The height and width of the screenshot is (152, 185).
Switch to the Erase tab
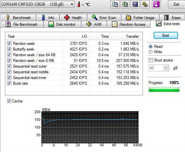click(172, 18)
